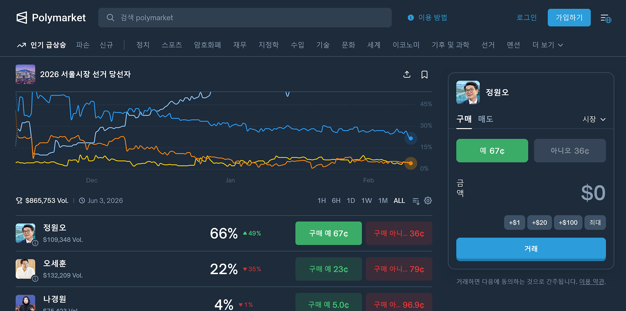The image size is (626, 311).
Task: Select the 6H chart time range
Action: pos(336,200)
